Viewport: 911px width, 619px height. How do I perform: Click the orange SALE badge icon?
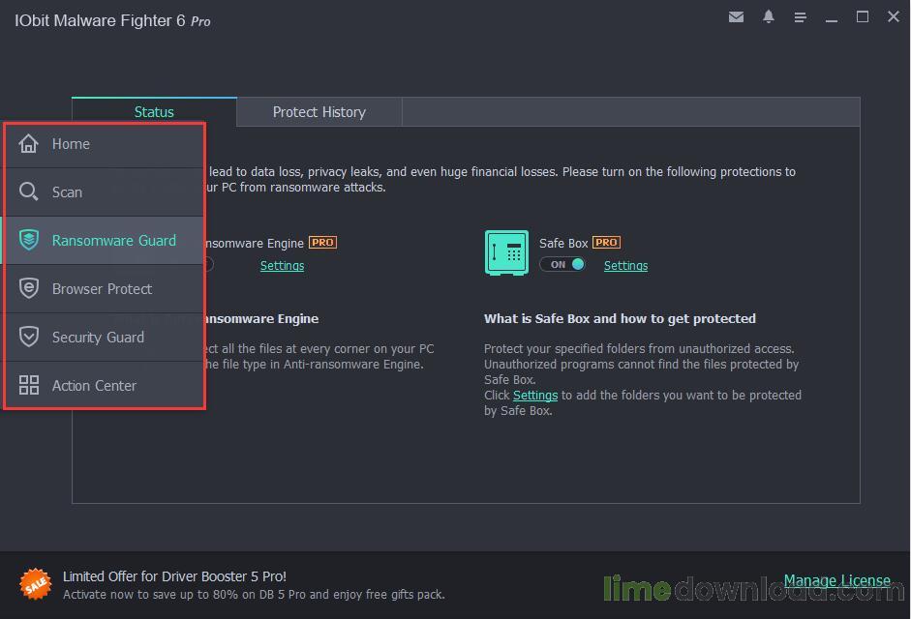click(36, 584)
